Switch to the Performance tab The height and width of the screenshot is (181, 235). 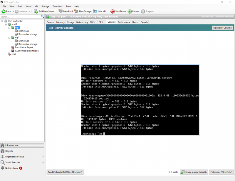click(x=124, y=22)
